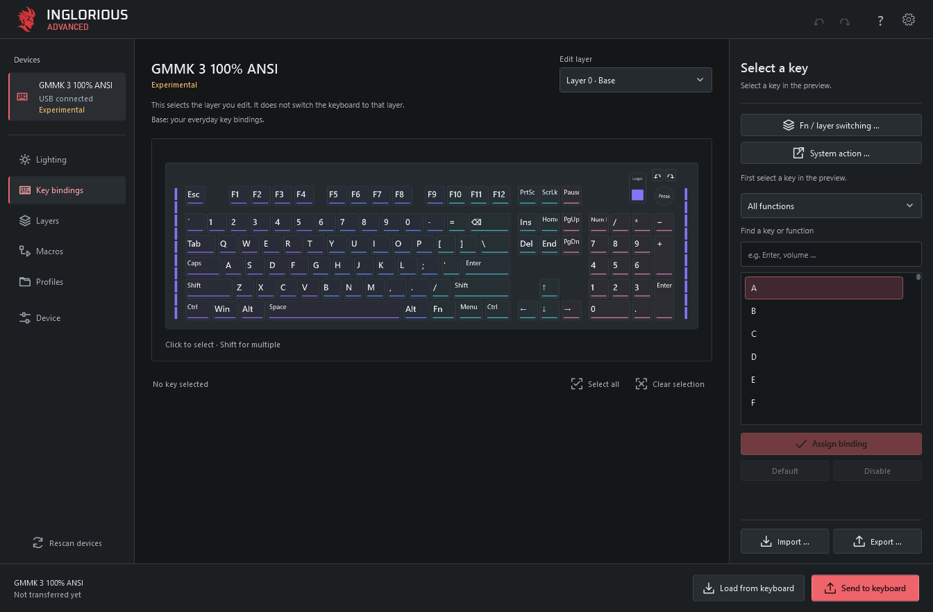
Task: Select the Logo color swatch key
Action: pyautogui.click(x=637, y=195)
